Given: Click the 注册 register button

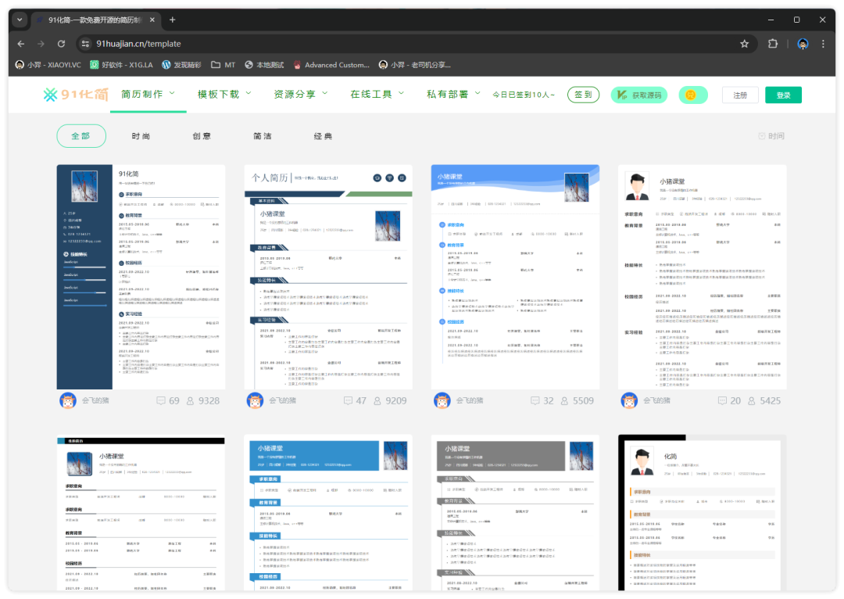Looking at the screenshot, I should pos(740,95).
